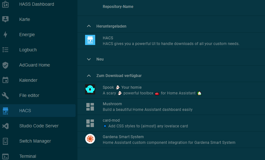Click description 'Build a beautiful Home Assistant dashboard easily'
Image resolution: width=265 pixels, height=160 pixels.
click(148, 110)
